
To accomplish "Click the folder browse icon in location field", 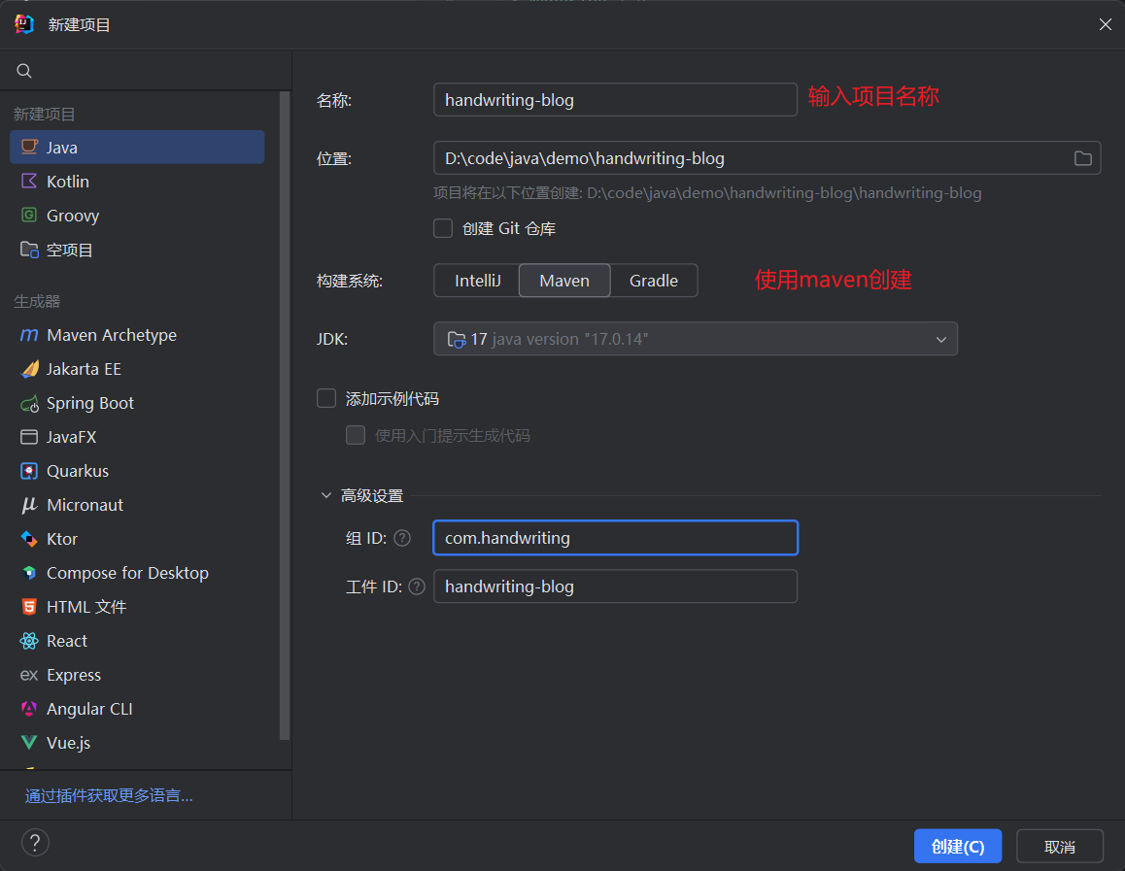I will (1082, 158).
